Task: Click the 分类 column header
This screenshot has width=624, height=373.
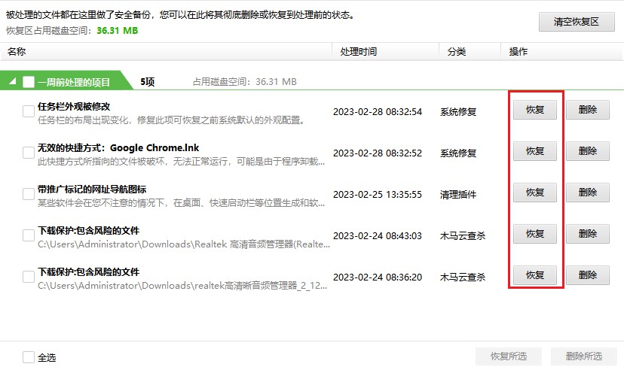Action: pyautogui.click(x=457, y=52)
